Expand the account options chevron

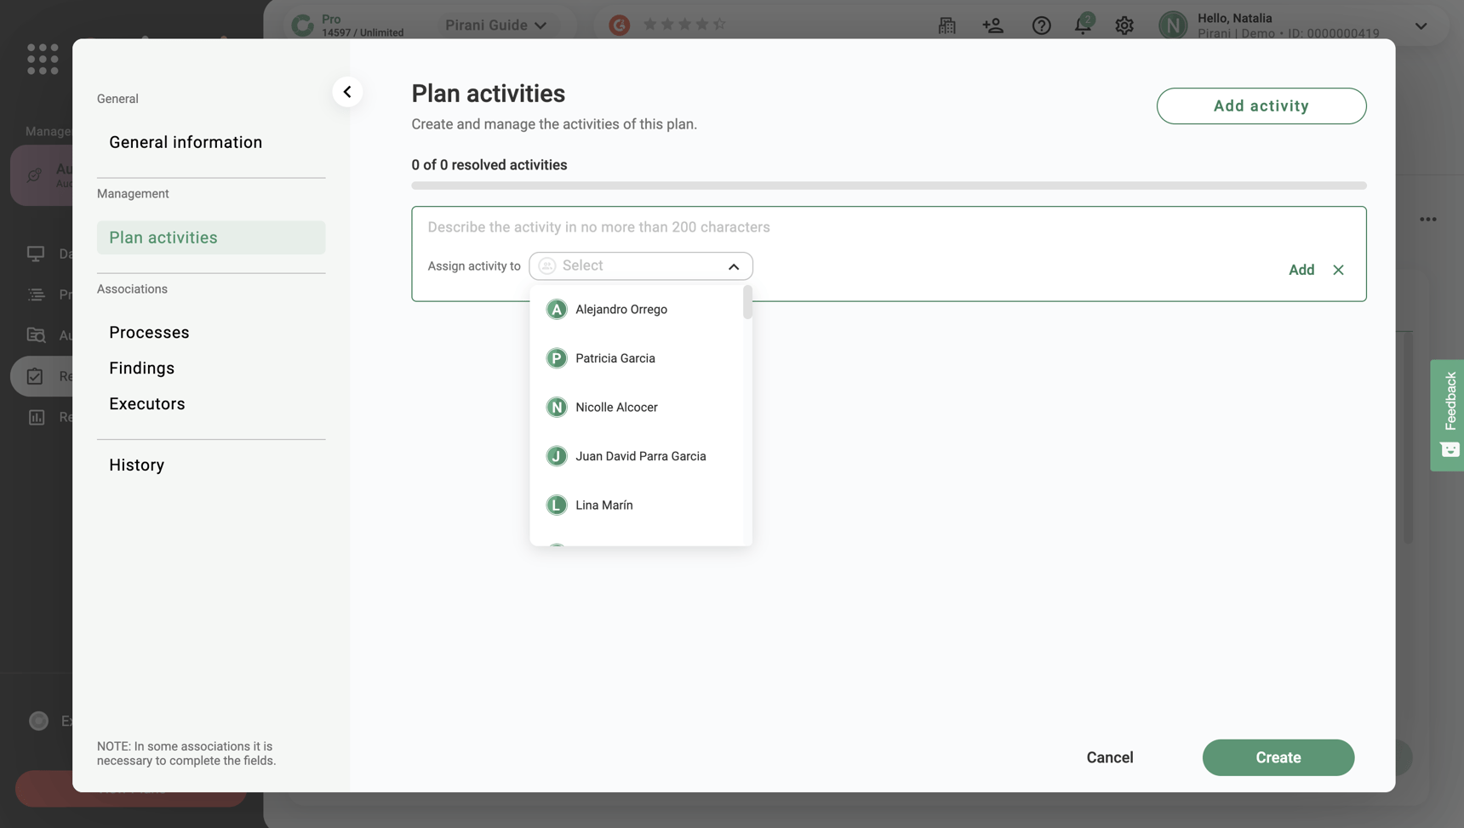tap(1421, 26)
